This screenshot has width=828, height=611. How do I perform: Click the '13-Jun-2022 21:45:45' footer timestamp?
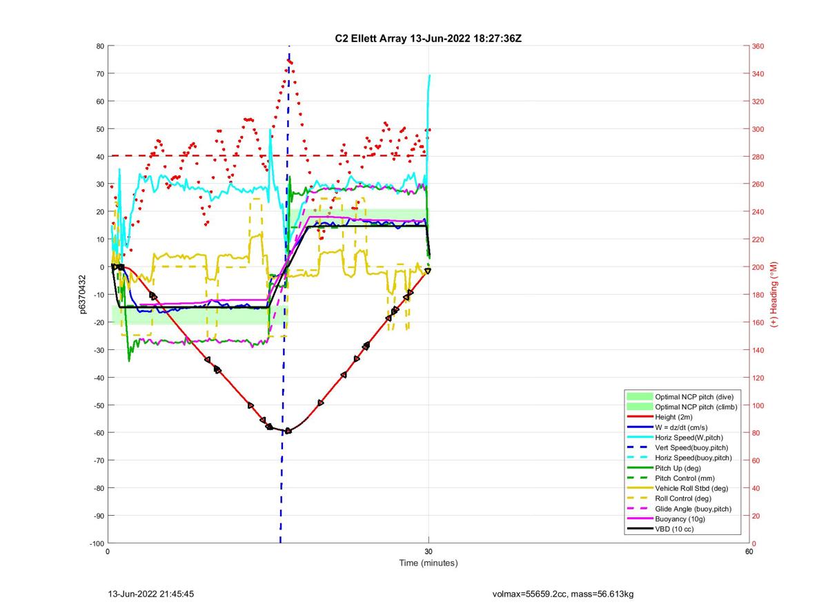pos(151,593)
